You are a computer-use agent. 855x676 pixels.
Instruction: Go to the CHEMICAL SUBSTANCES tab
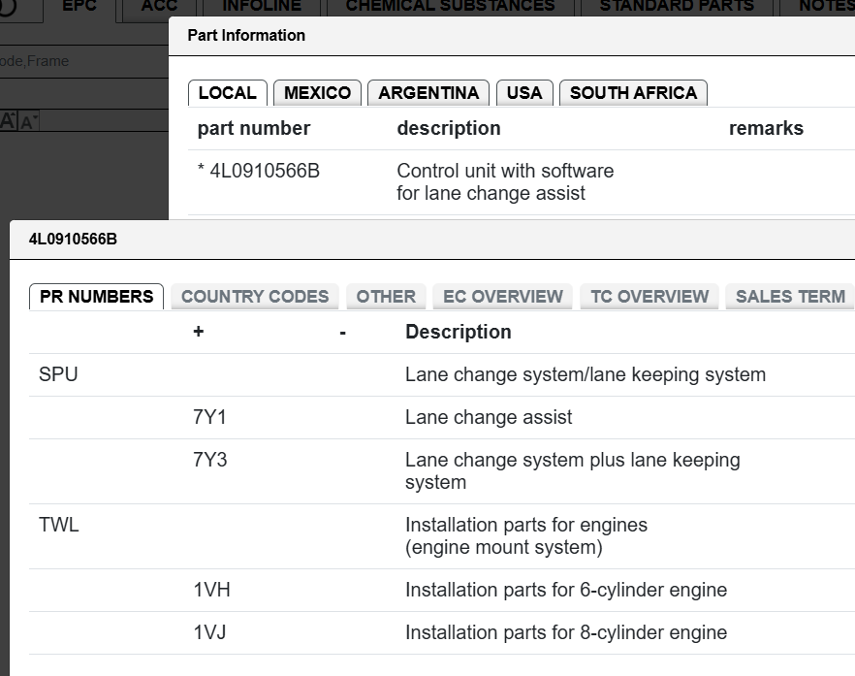(x=451, y=7)
